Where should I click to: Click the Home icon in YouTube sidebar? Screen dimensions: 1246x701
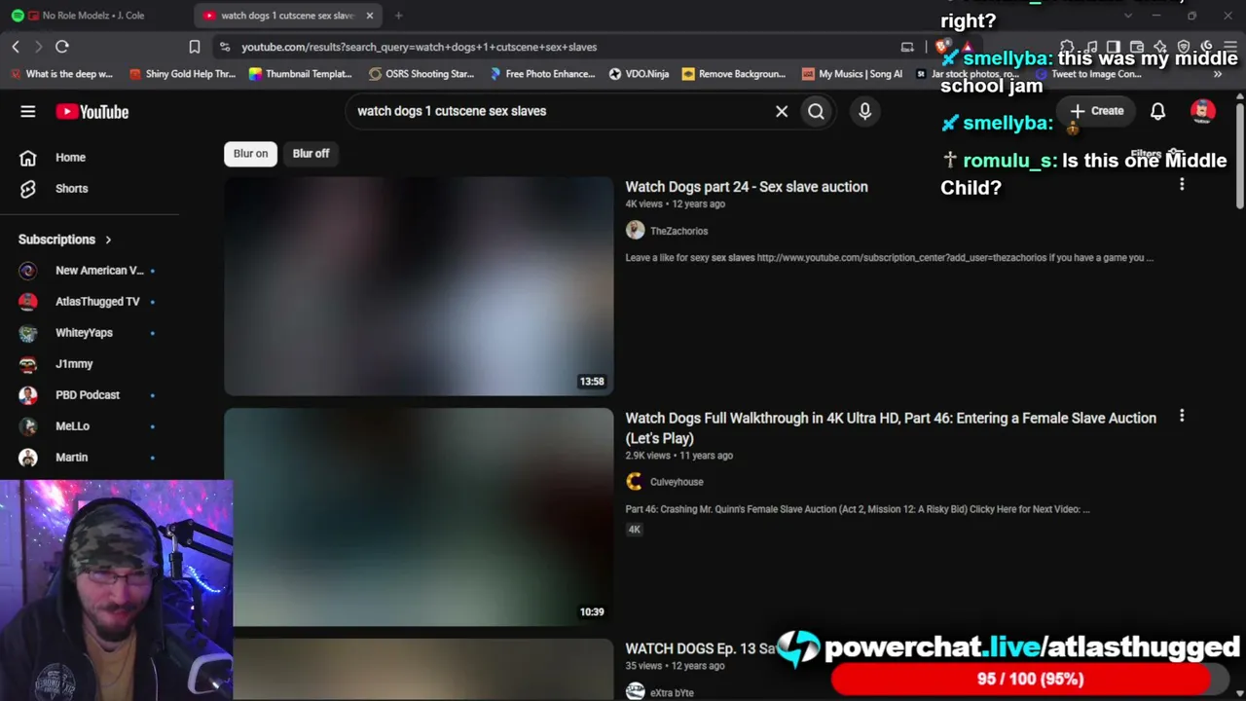(28, 158)
